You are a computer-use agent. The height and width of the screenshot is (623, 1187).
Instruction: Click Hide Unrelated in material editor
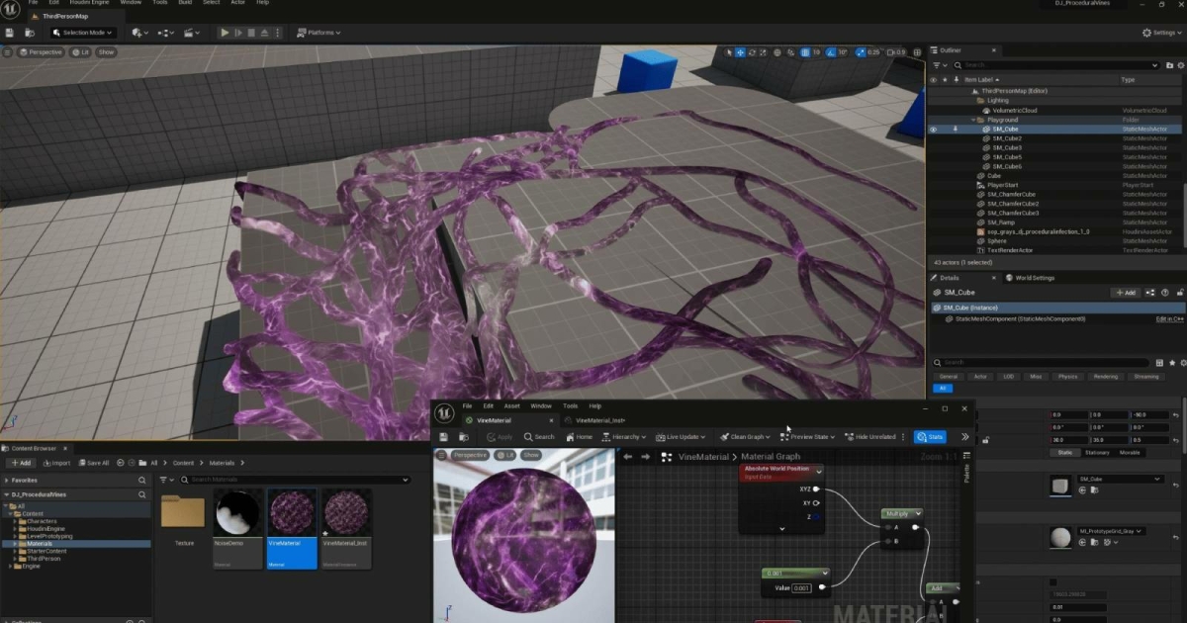point(870,436)
